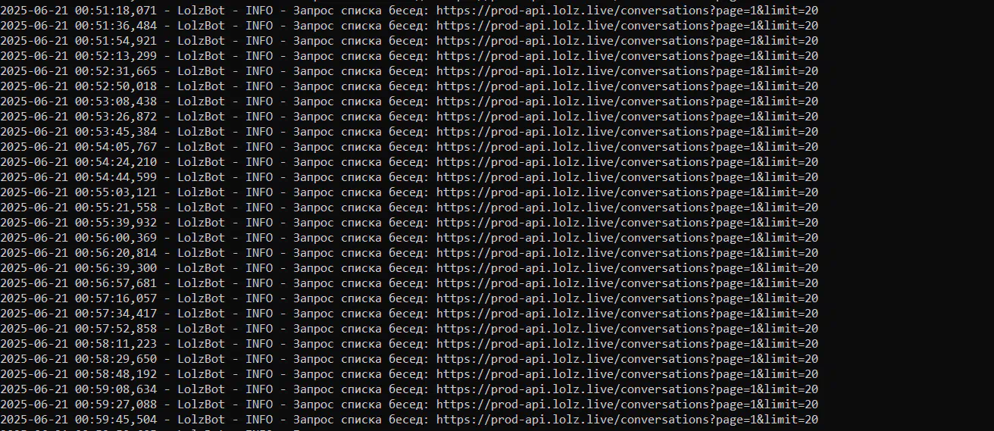Click the conversations URL in the 00:51:18 log line
This screenshot has width=994, height=431.
coord(627,11)
